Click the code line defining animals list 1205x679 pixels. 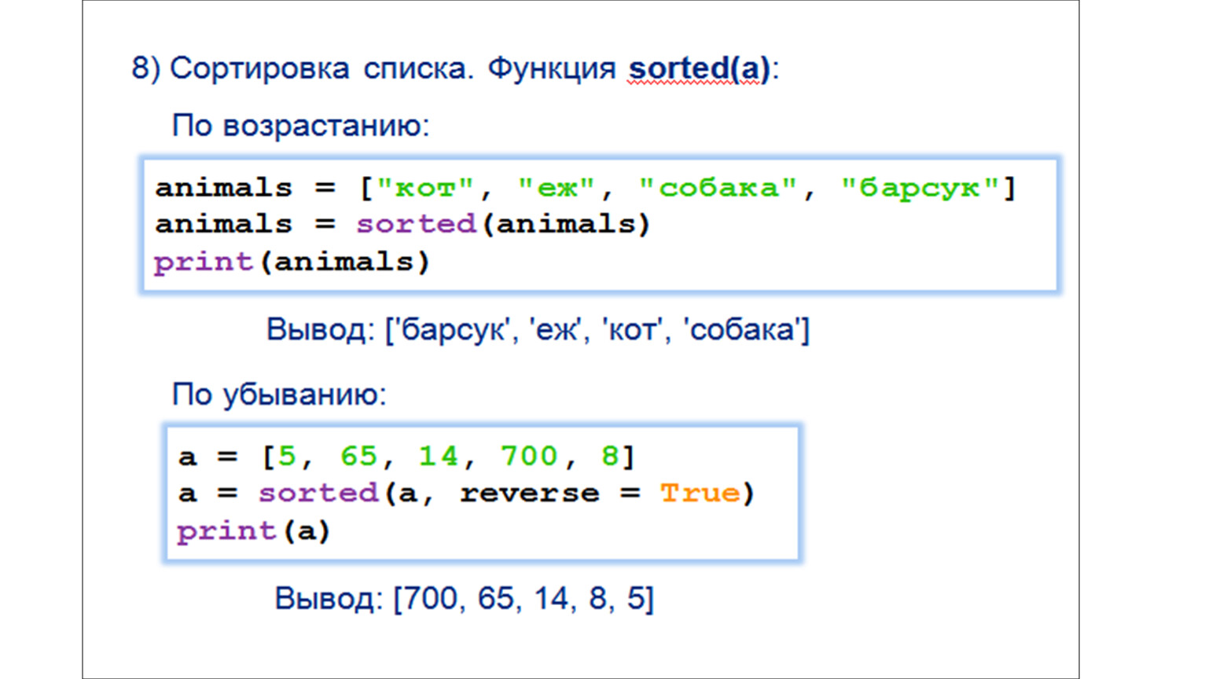tap(586, 189)
